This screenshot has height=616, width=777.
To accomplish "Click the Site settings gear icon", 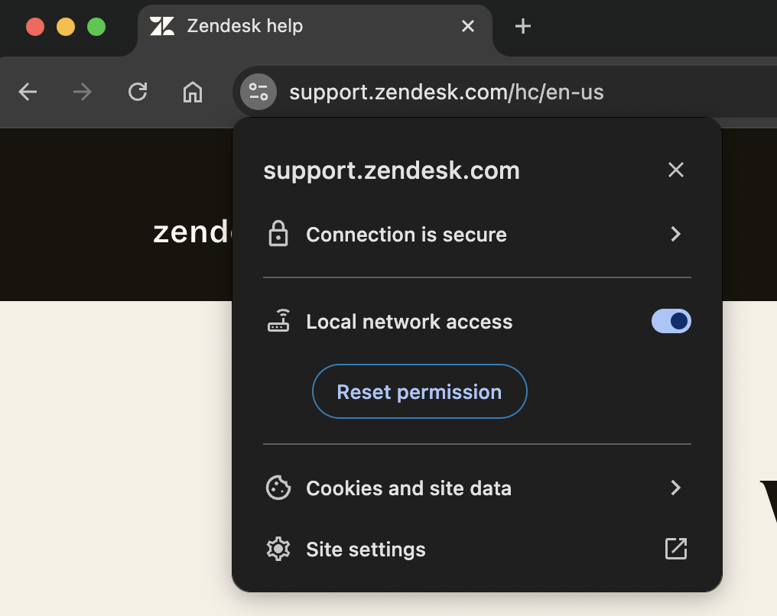I will [278, 549].
